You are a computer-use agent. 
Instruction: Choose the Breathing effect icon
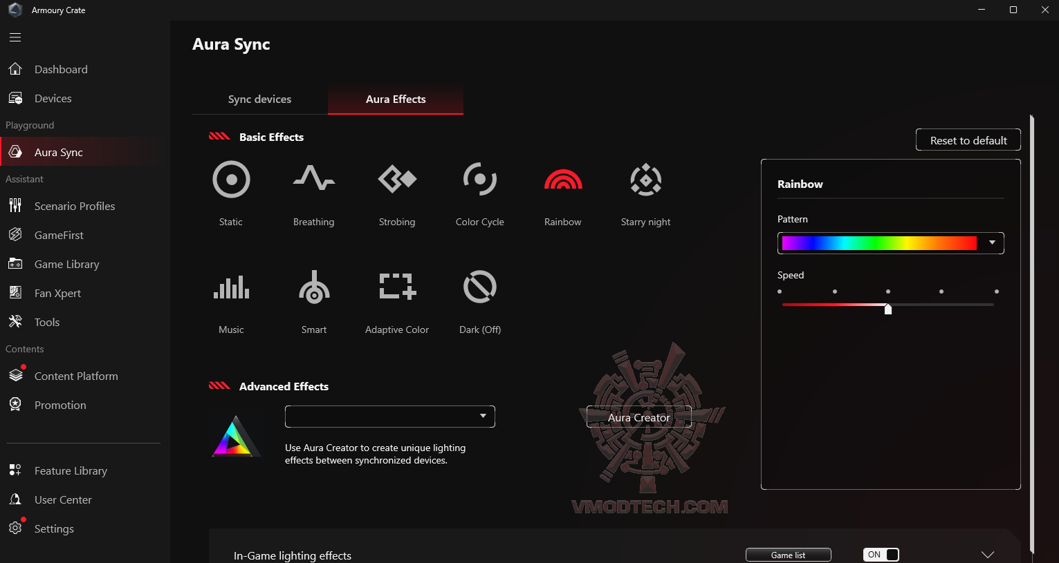tap(314, 178)
